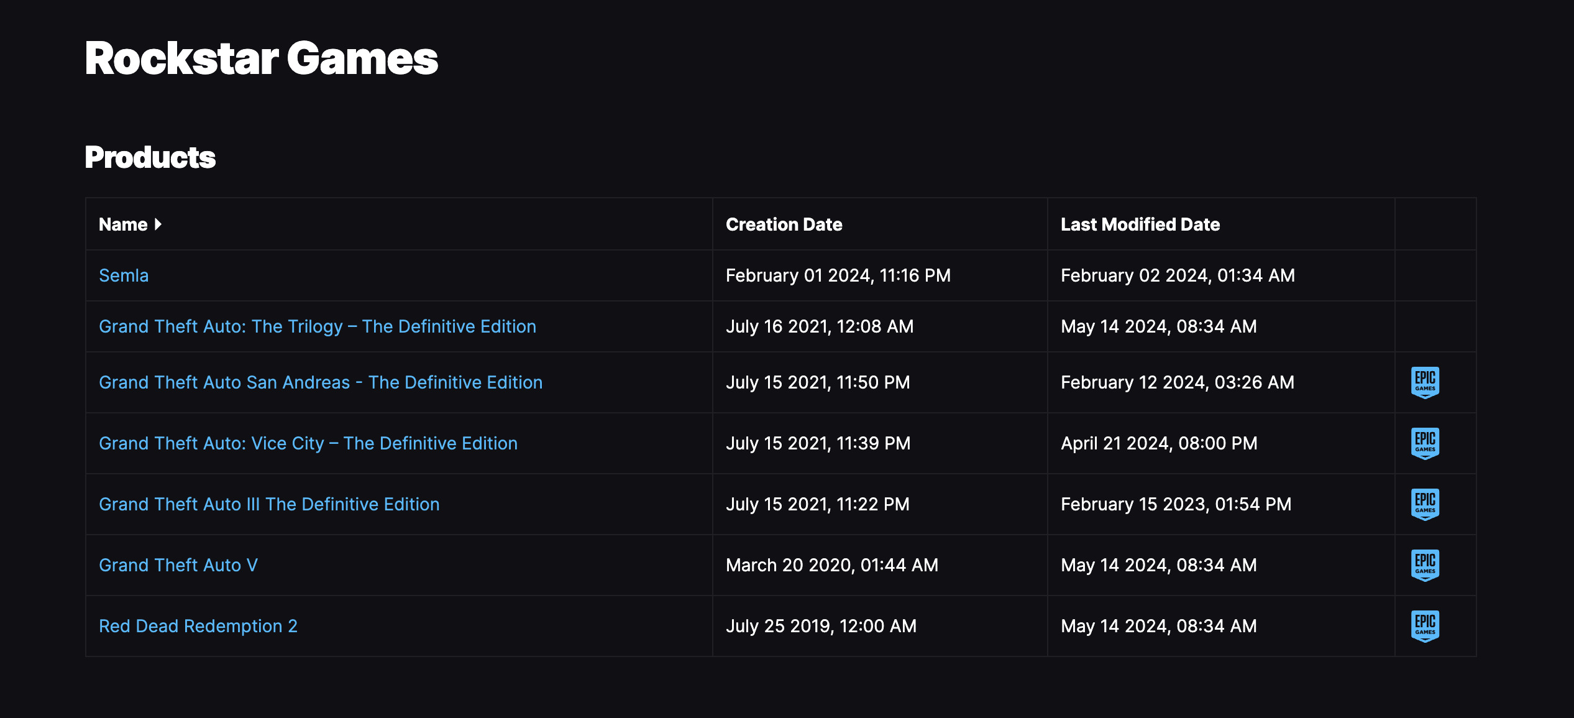This screenshot has width=1574, height=718.
Task: Open Epic Games icon for Grand Theft Auto III row
Action: coord(1425,504)
